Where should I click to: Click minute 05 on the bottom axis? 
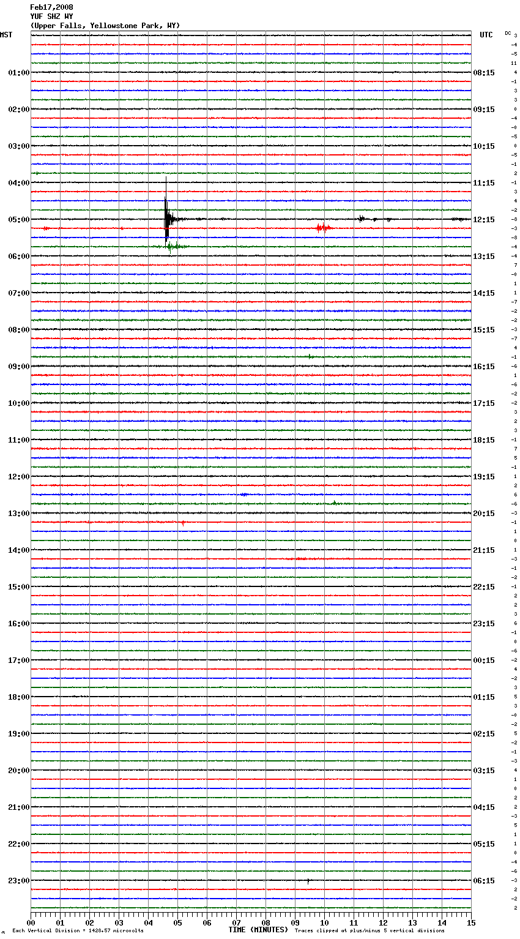click(x=178, y=923)
